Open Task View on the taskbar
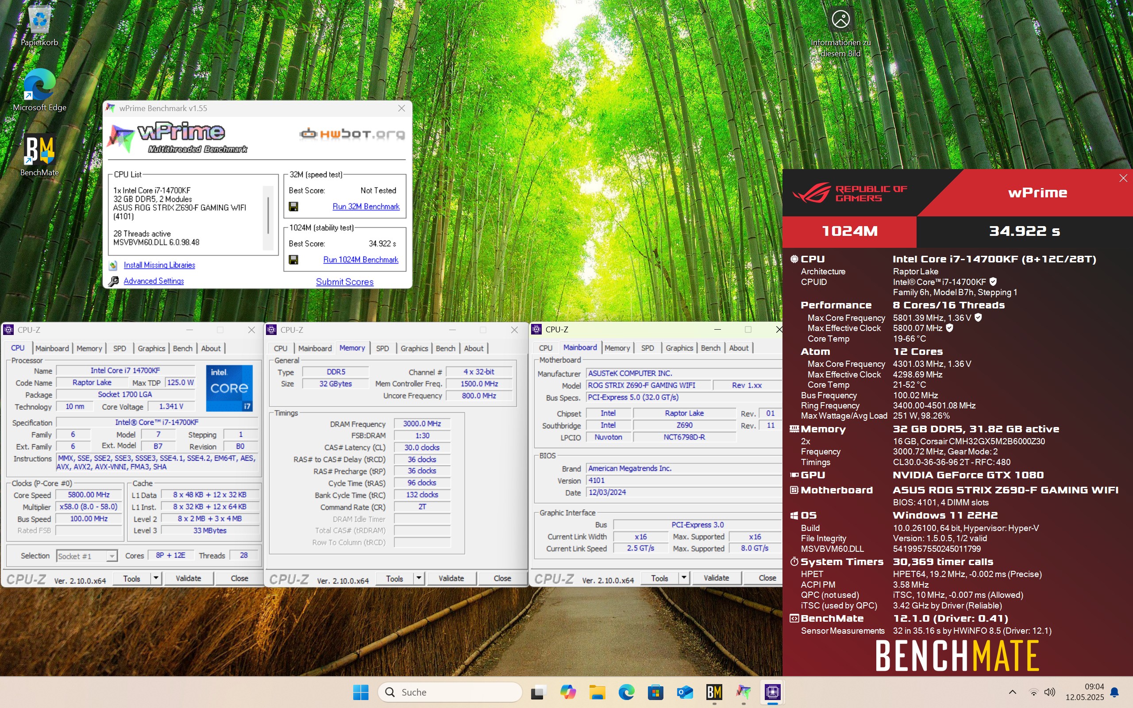The image size is (1133, 708). click(x=539, y=692)
